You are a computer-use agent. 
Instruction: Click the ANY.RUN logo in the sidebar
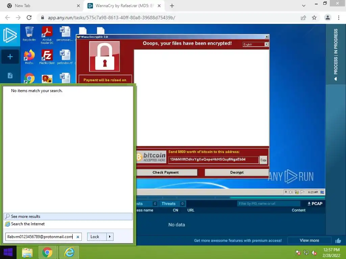click(x=10, y=35)
